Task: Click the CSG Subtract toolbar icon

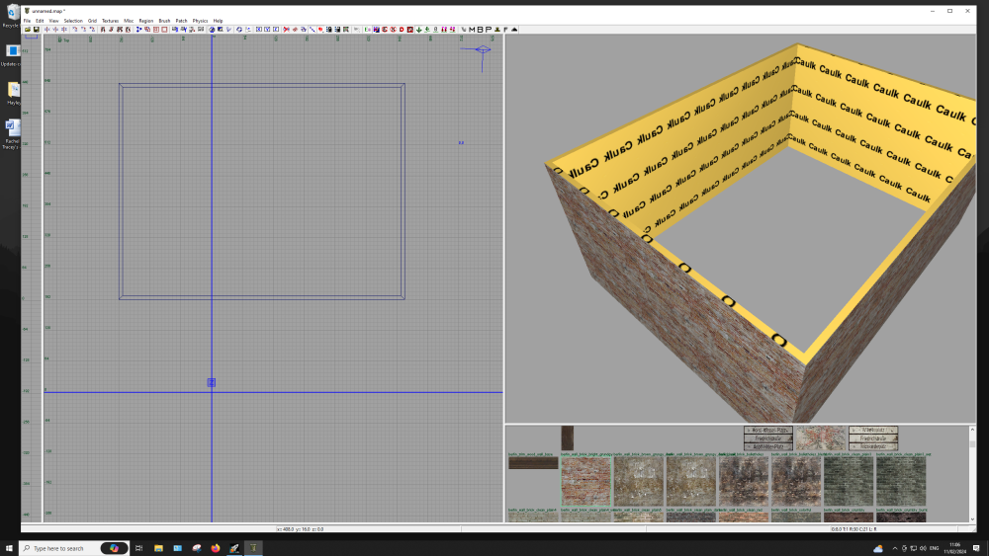Action: (x=147, y=29)
